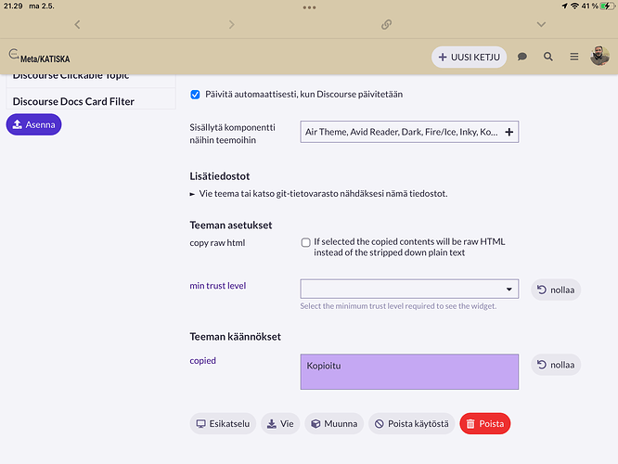Reset copied translation with nollaa
Screen dimensions: 618x464
(x=556, y=365)
